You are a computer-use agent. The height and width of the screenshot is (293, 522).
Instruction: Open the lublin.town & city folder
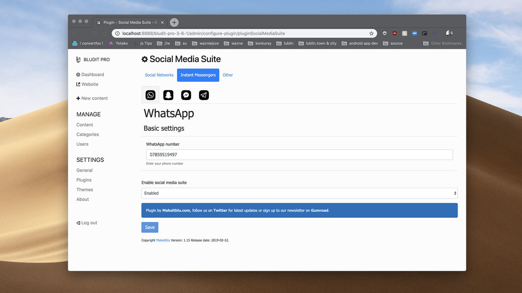(317, 43)
